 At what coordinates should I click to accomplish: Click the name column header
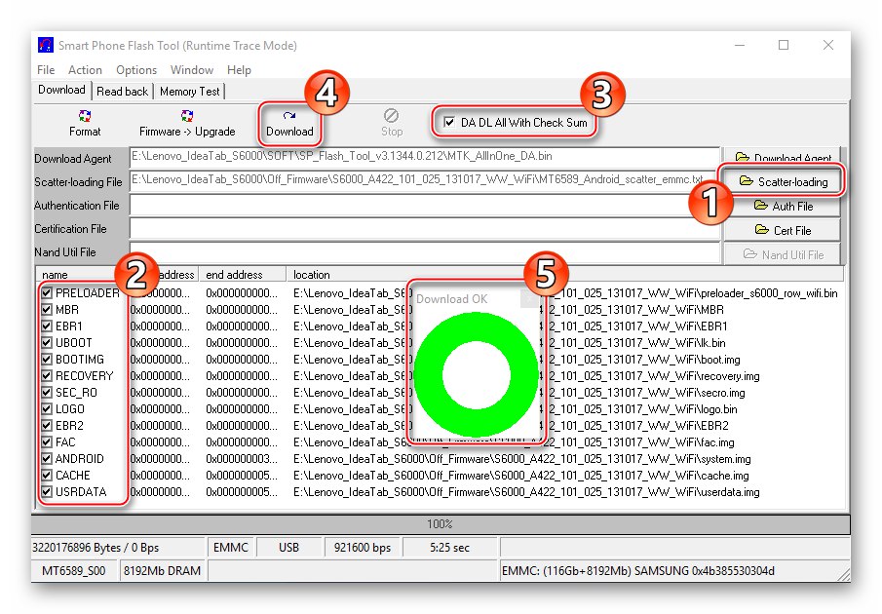[x=56, y=275]
